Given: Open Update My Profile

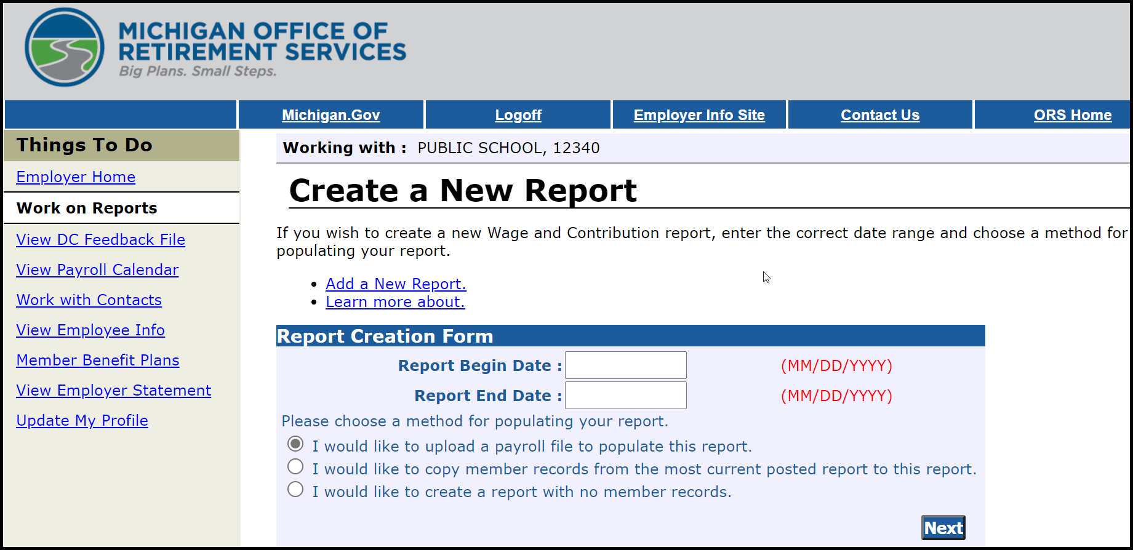Looking at the screenshot, I should (x=82, y=421).
